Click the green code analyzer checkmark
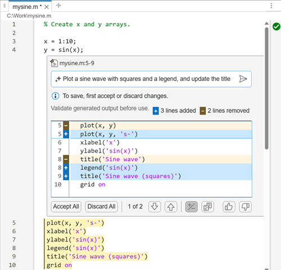281x270 pixels. click(x=277, y=26)
